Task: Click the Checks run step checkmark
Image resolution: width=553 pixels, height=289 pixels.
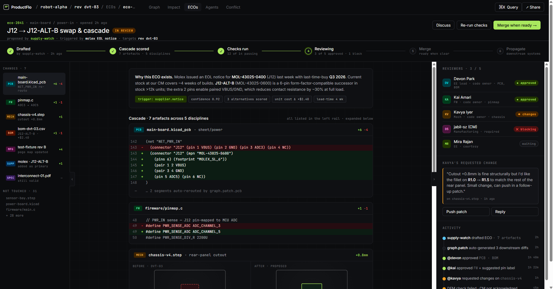Action: tap(221, 51)
